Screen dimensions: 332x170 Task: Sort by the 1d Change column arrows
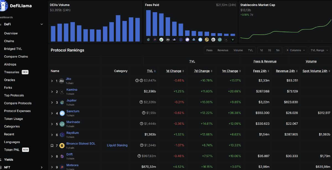tap(183, 71)
